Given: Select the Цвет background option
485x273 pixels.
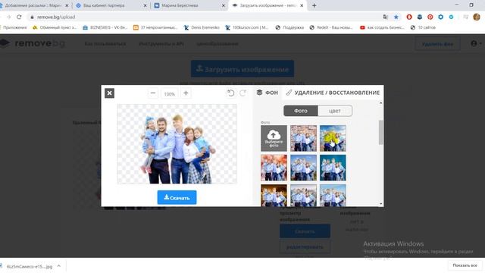Looking at the screenshot, I should pyautogui.click(x=335, y=111).
